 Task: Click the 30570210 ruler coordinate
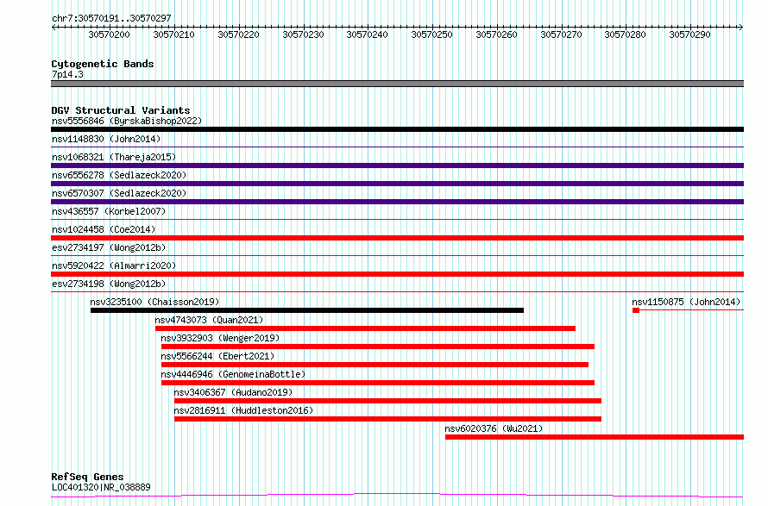click(173, 34)
